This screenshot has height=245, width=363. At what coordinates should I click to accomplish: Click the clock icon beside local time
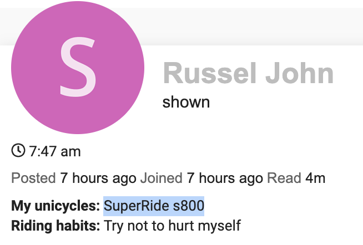click(18, 150)
